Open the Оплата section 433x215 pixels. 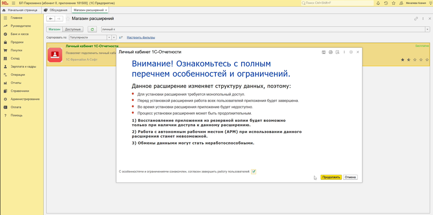pyautogui.click(x=22, y=107)
